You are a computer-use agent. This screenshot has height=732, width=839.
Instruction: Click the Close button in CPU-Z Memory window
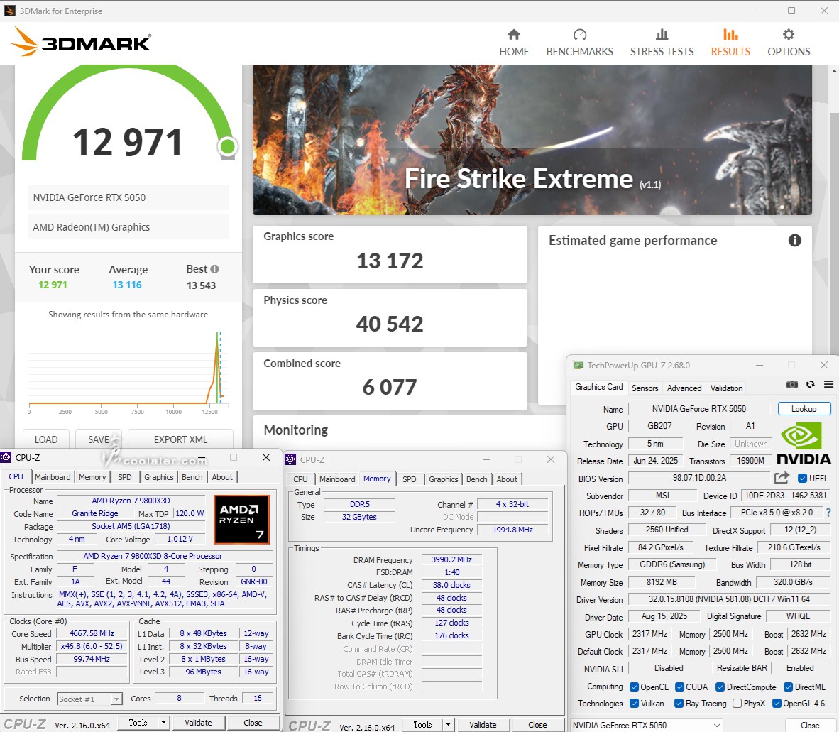coord(537,725)
